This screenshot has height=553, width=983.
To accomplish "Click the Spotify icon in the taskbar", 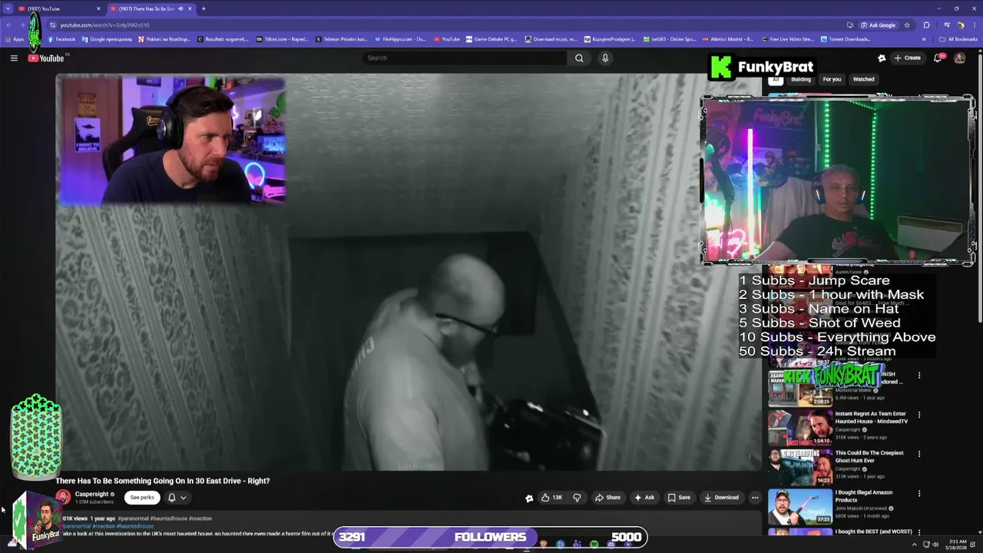I will (x=594, y=545).
